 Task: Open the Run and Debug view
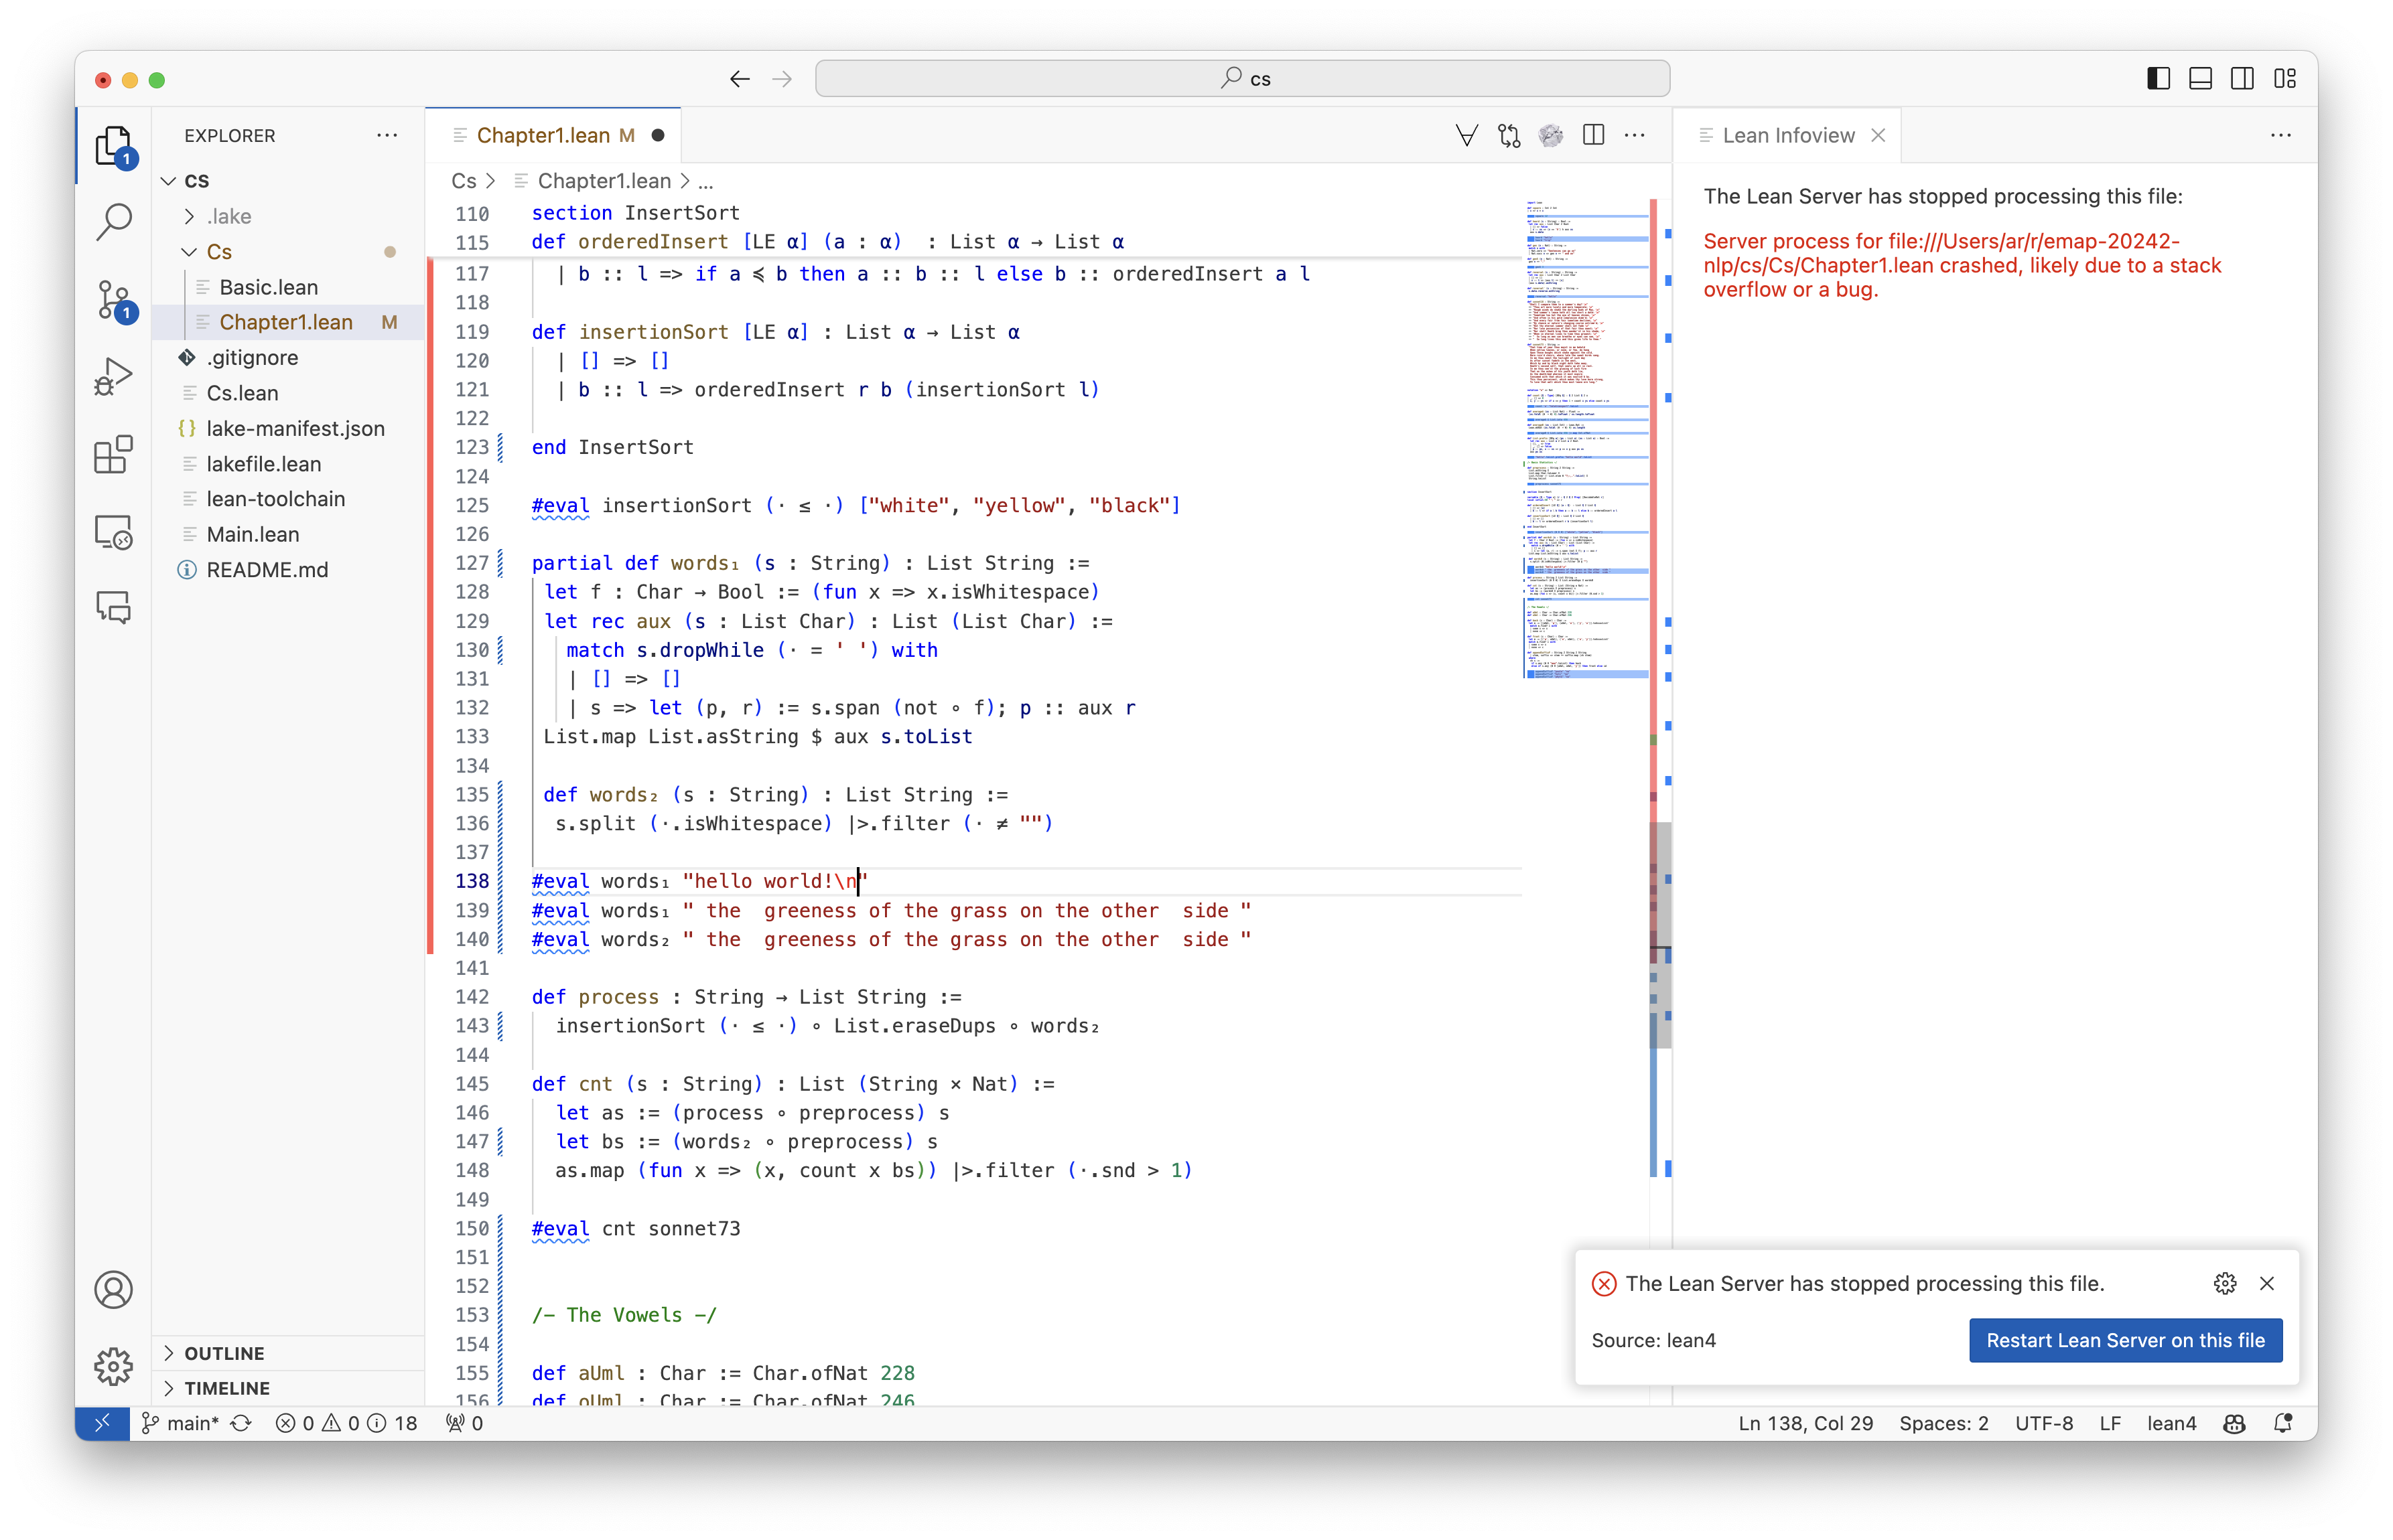(113, 378)
